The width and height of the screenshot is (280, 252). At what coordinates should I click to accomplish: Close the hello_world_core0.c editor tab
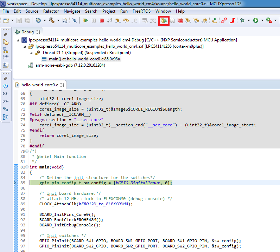[x=62, y=85]
